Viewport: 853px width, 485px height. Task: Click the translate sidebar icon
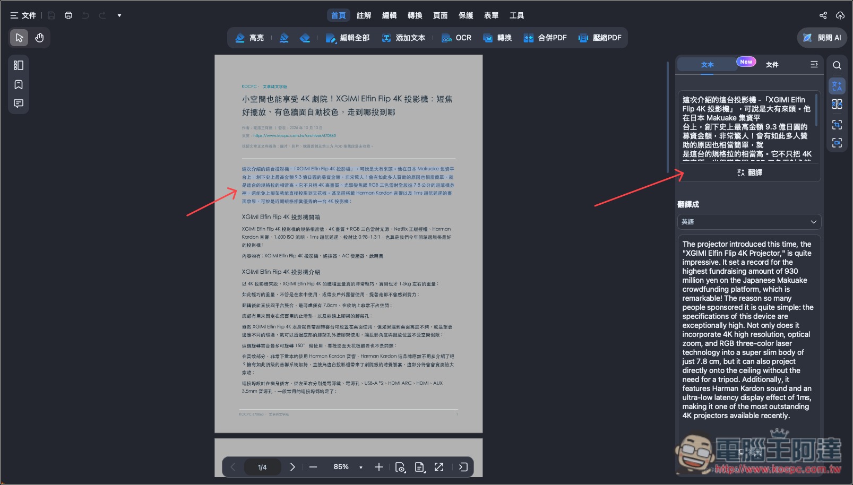tap(837, 85)
